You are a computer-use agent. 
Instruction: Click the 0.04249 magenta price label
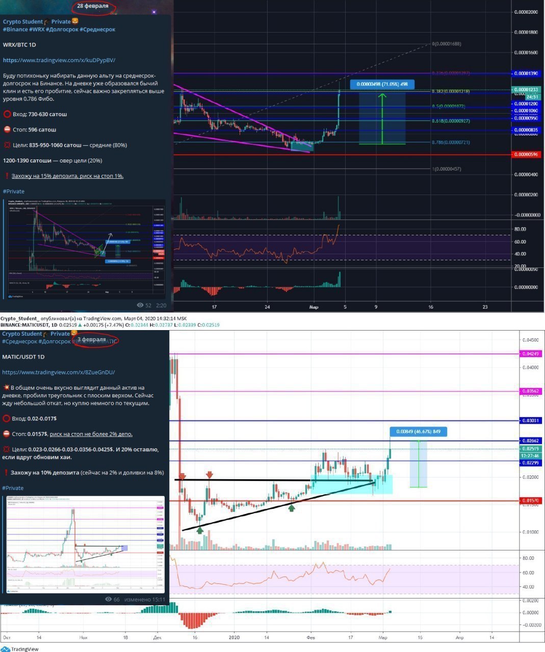pos(530,354)
